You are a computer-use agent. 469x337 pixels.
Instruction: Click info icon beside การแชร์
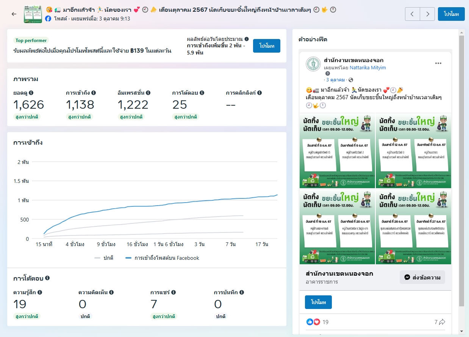[173, 292]
